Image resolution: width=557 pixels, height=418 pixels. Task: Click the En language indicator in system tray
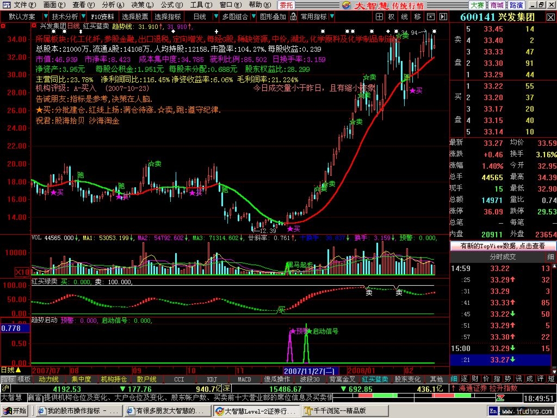pyautogui.click(x=493, y=411)
